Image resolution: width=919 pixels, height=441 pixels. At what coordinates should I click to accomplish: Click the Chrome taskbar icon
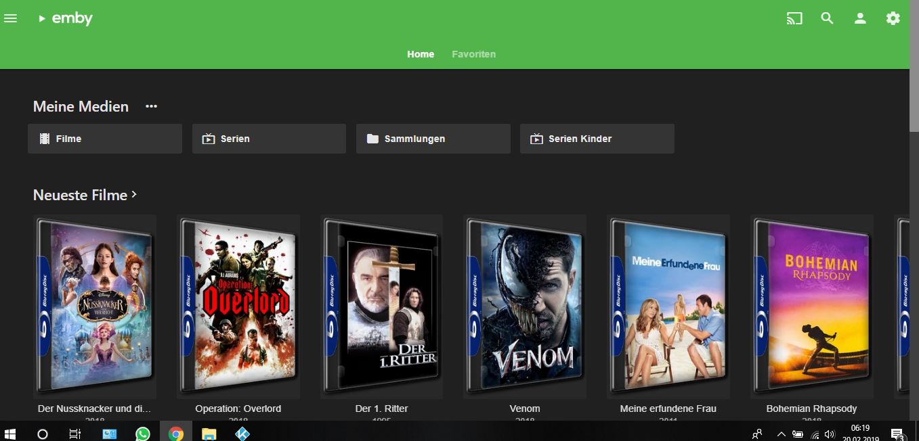pos(175,434)
